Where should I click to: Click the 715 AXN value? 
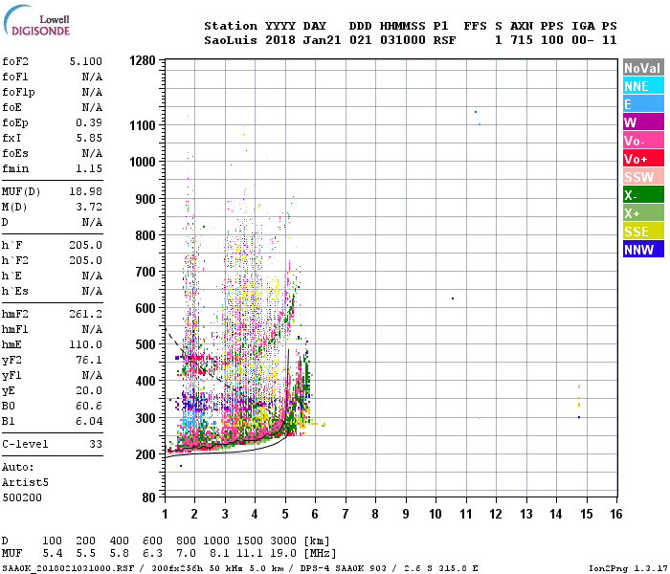(522, 40)
